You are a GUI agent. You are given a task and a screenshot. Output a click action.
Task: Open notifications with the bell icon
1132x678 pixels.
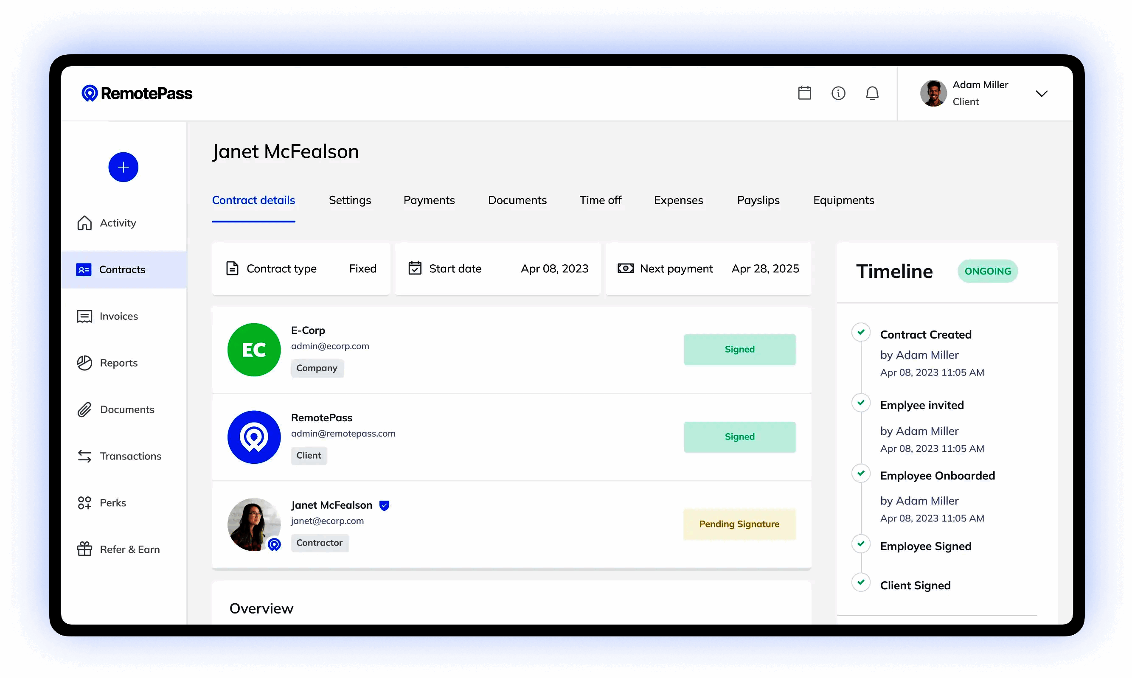[x=872, y=93]
